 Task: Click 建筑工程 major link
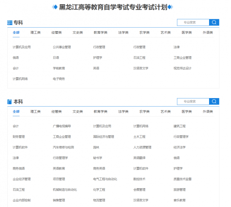[x=179, y=126]
